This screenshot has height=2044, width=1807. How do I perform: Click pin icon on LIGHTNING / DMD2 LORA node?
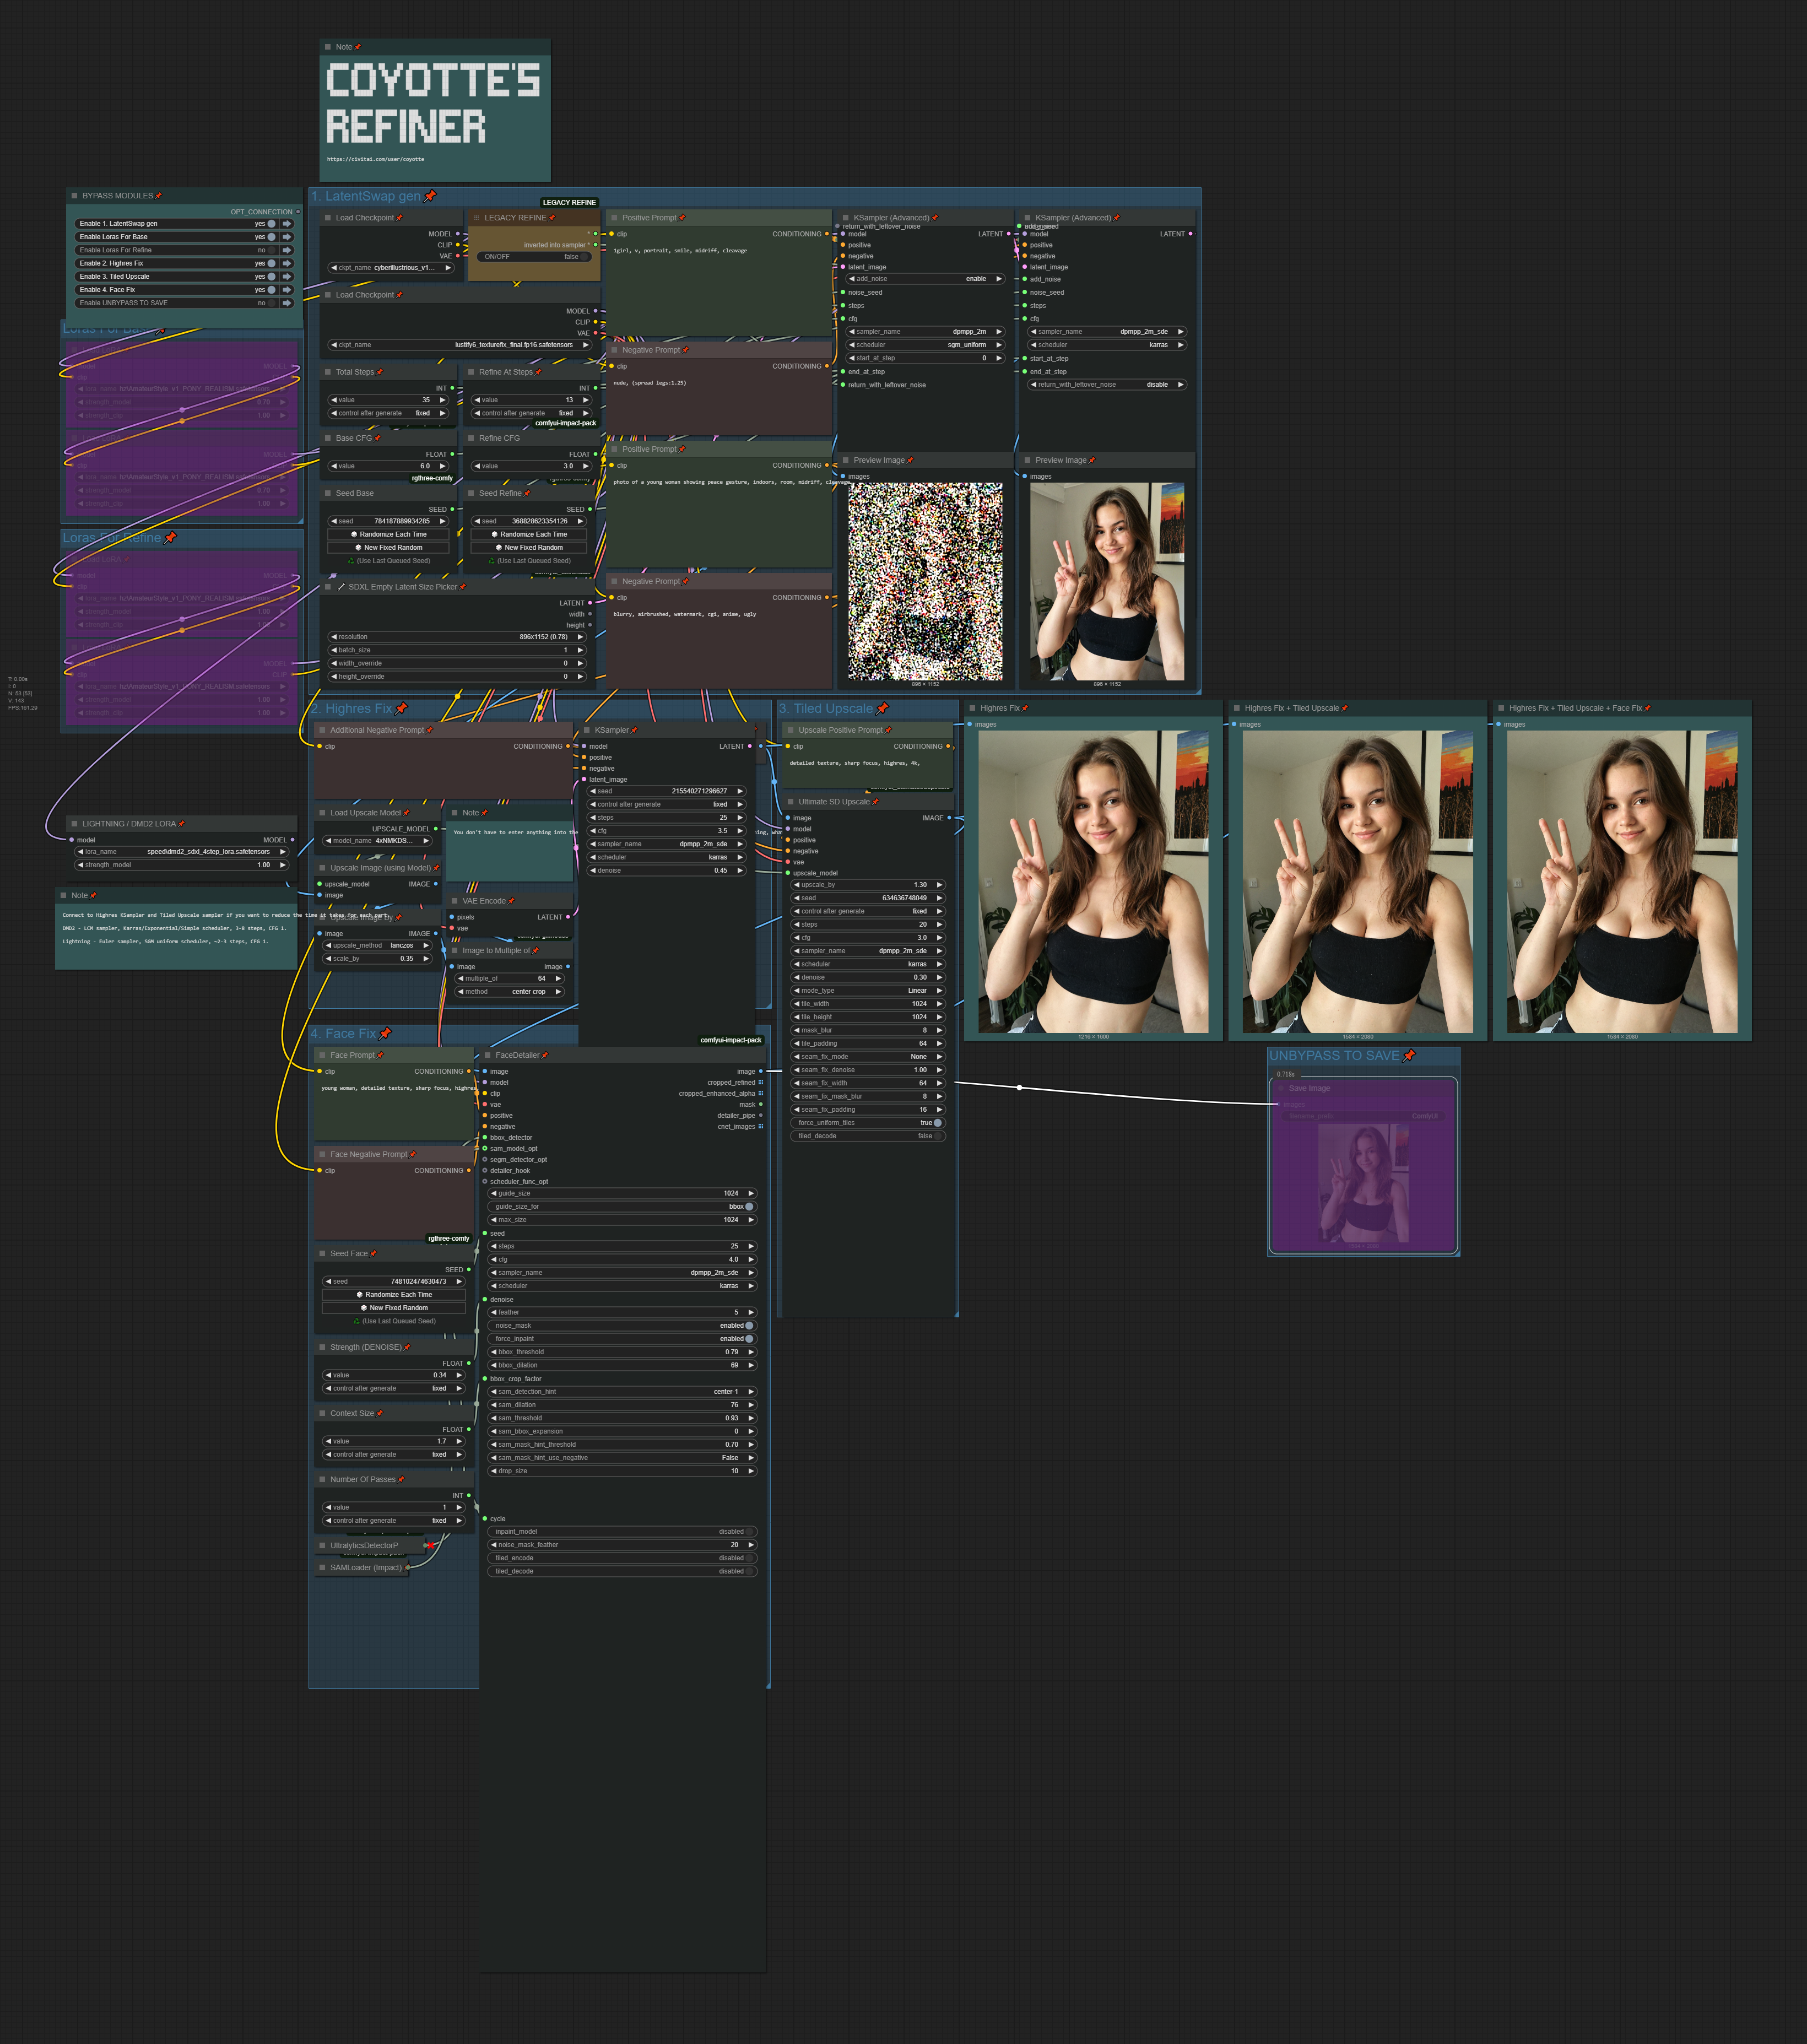(x=182, y=824)
